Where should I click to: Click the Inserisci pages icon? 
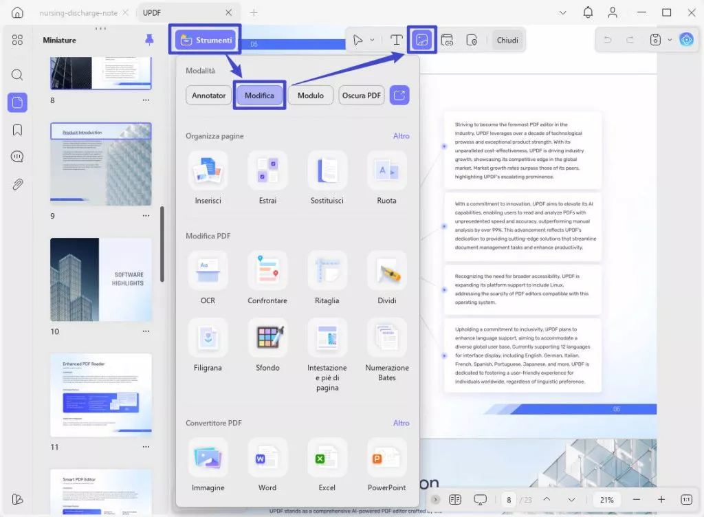click(x=208, y=171)
